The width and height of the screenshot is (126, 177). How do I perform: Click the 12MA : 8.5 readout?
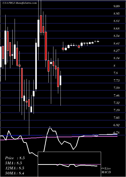pyautogui.click(x=15, y=168)
